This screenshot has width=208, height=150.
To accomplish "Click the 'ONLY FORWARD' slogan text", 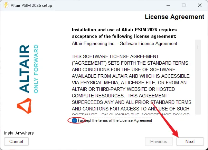I will 36,69.
